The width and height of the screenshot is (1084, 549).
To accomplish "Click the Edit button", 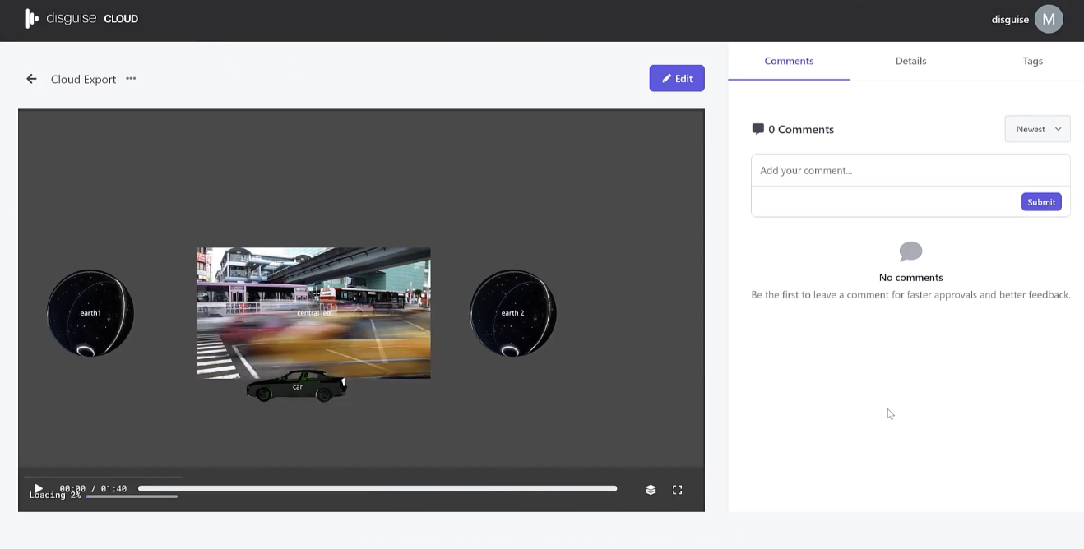I will tap(676, 78).
